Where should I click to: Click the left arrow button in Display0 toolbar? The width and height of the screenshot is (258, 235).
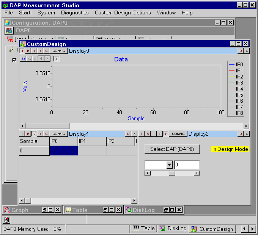[34, 51]
